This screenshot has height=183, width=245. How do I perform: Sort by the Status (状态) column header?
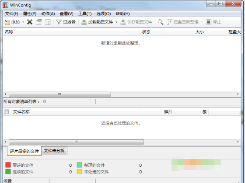pos(152,32)
